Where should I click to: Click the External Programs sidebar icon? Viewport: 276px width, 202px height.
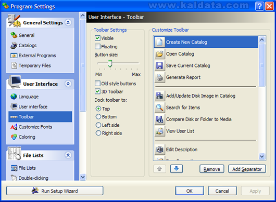click(14, 56)
